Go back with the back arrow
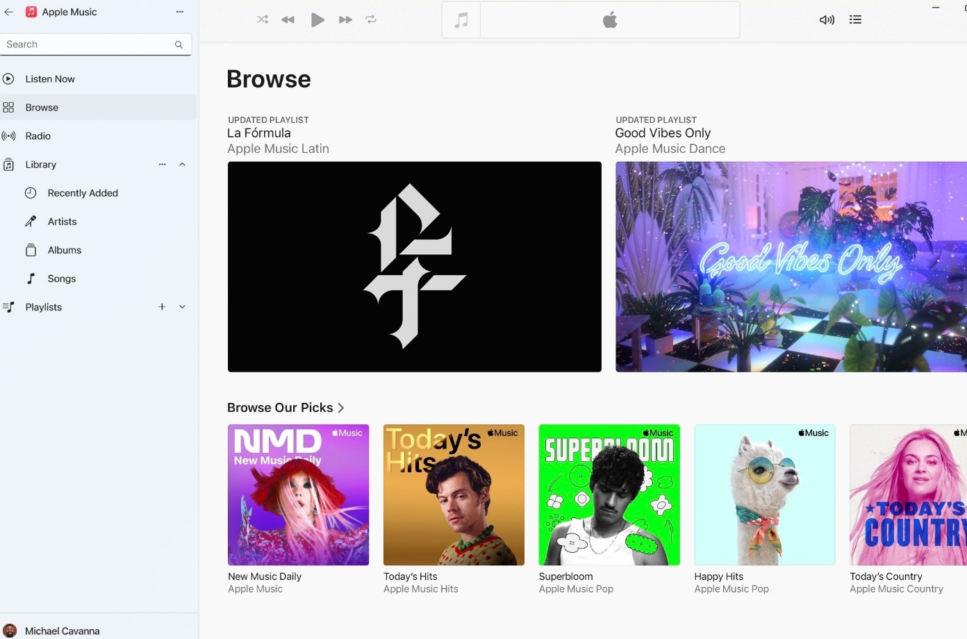The height and width of the screenshot is (639, 967). click(9, 12)
